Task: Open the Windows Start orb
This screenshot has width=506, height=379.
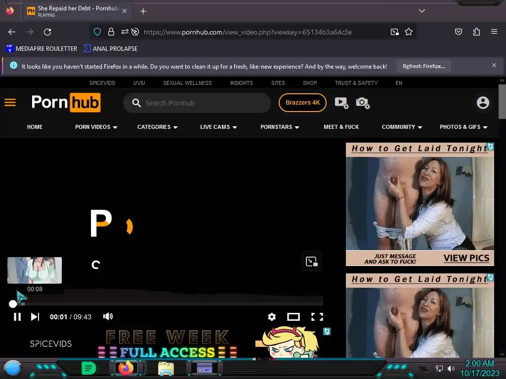Action: pyautogui.click(x=13, y=368)
